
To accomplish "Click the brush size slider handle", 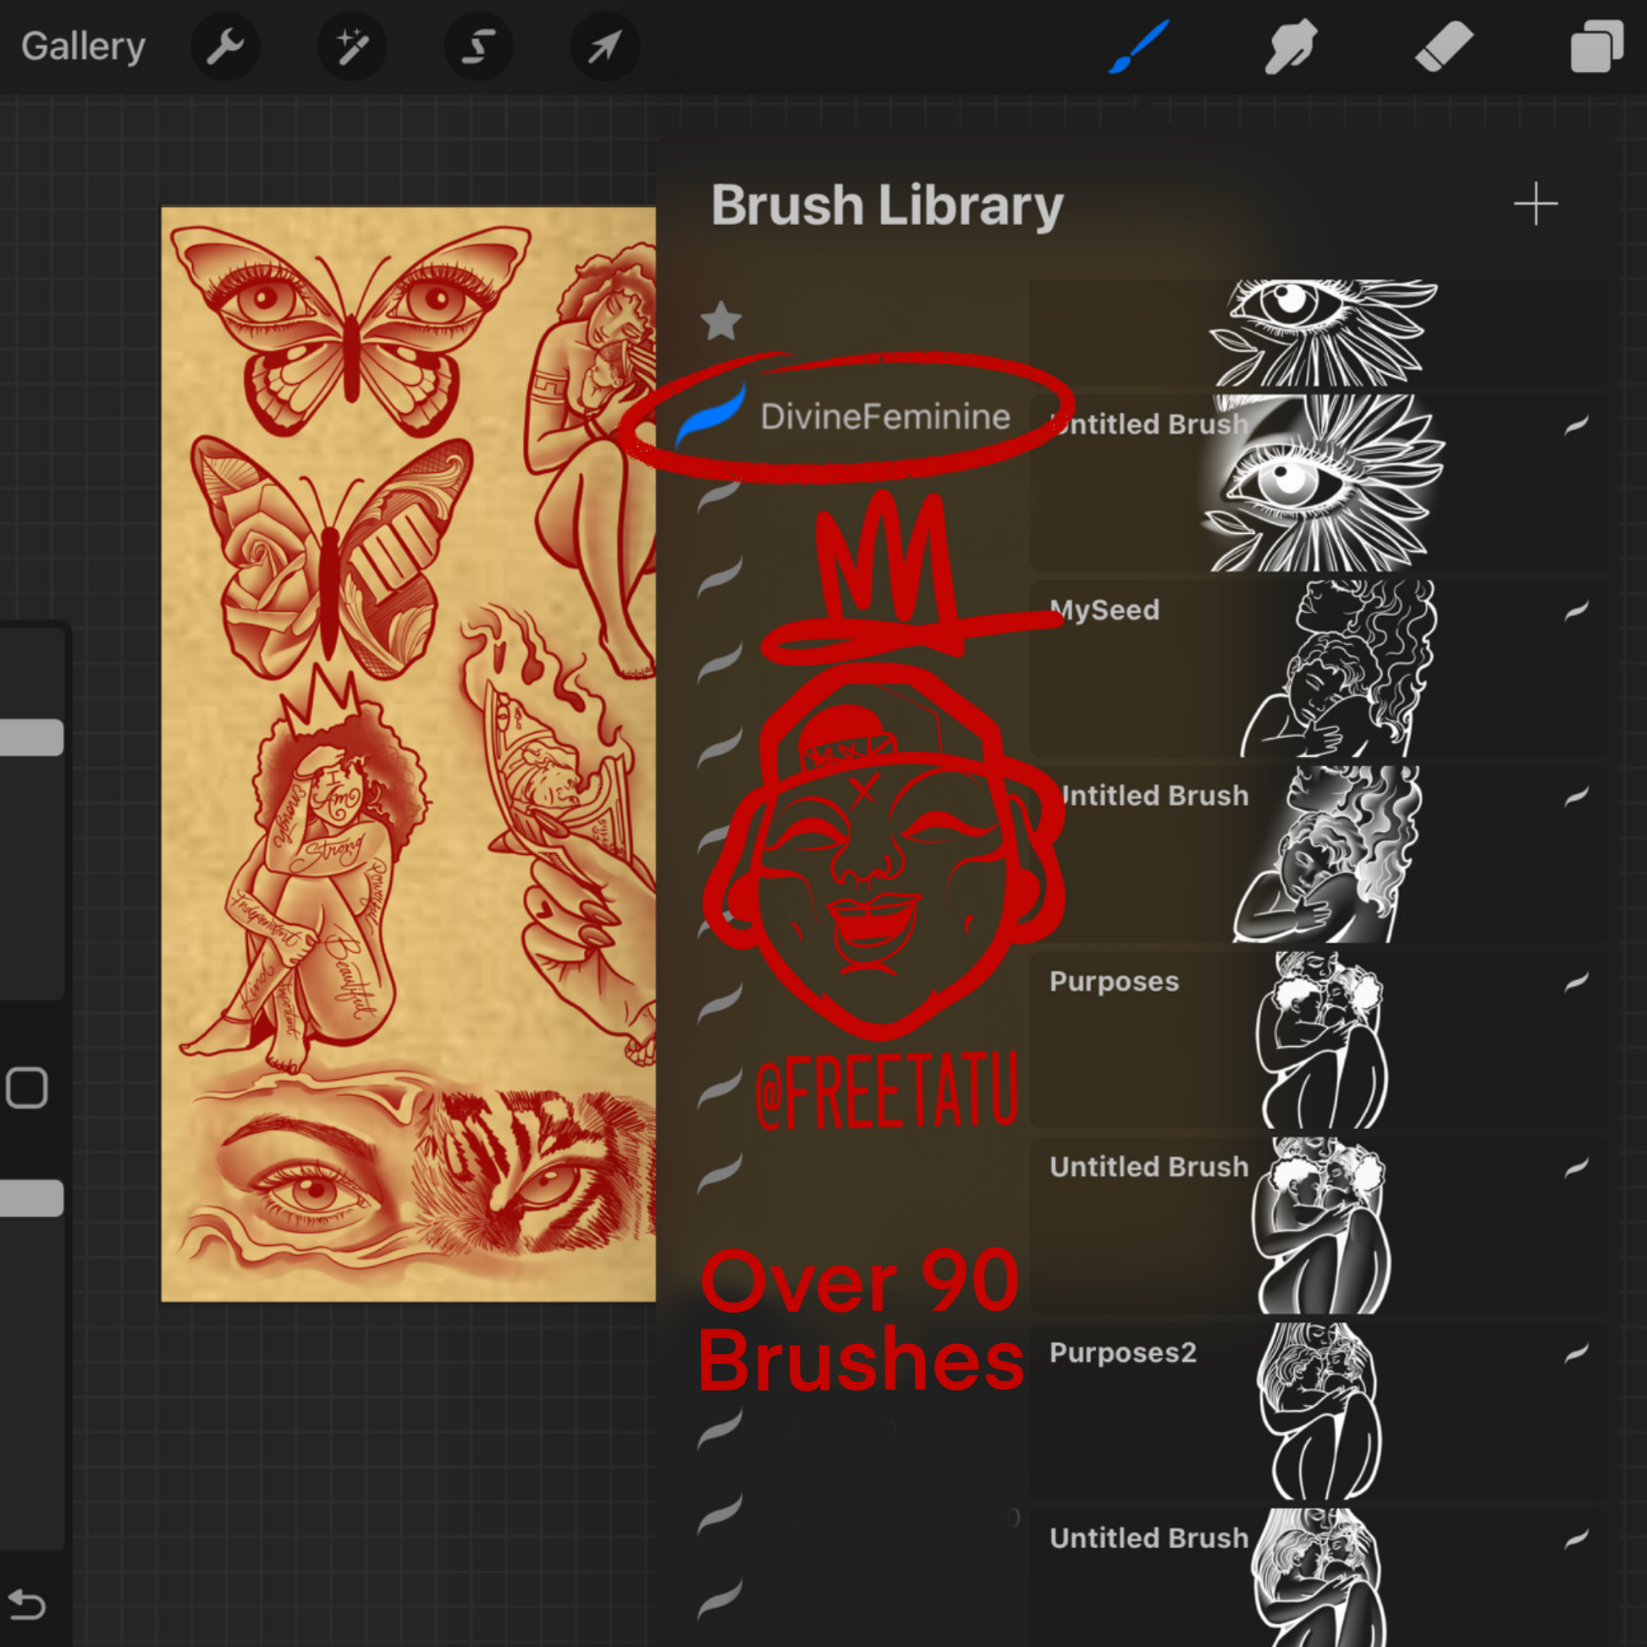I will coord(30,737).
